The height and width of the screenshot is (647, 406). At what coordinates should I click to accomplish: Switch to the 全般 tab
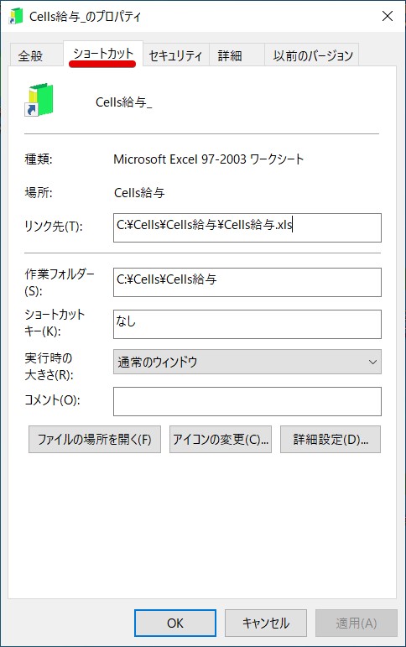(30, 55)
